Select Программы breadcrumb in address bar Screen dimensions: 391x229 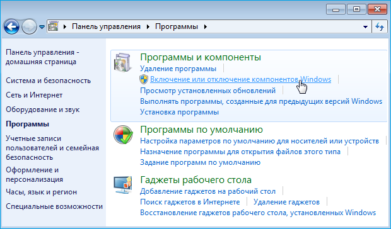point(177,26)
